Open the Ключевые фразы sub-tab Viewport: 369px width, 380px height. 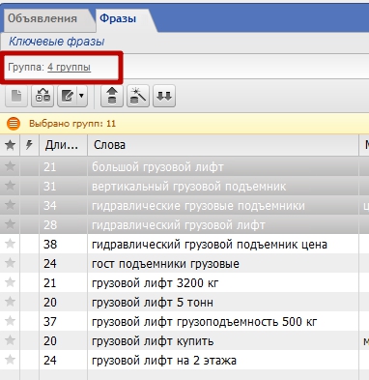[57, 42]
